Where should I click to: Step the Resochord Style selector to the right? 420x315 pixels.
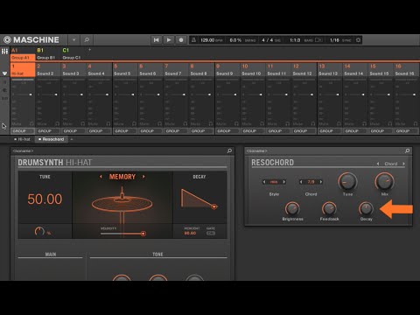coord(284,182)
